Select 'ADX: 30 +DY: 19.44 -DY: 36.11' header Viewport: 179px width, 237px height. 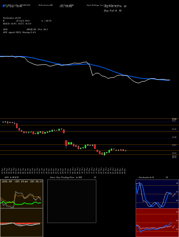coord(22,182)
